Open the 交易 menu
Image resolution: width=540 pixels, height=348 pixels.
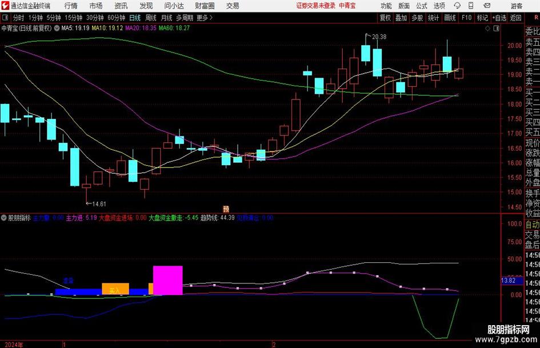(x=233, y=6)
